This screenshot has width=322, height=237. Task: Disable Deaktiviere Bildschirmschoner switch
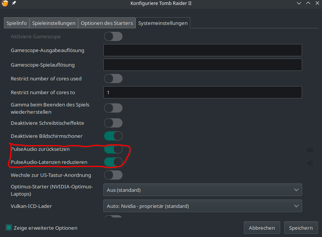tap(113, 136)
